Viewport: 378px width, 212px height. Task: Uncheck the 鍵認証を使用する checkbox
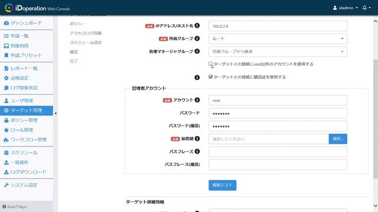click(x=210, y=77)
